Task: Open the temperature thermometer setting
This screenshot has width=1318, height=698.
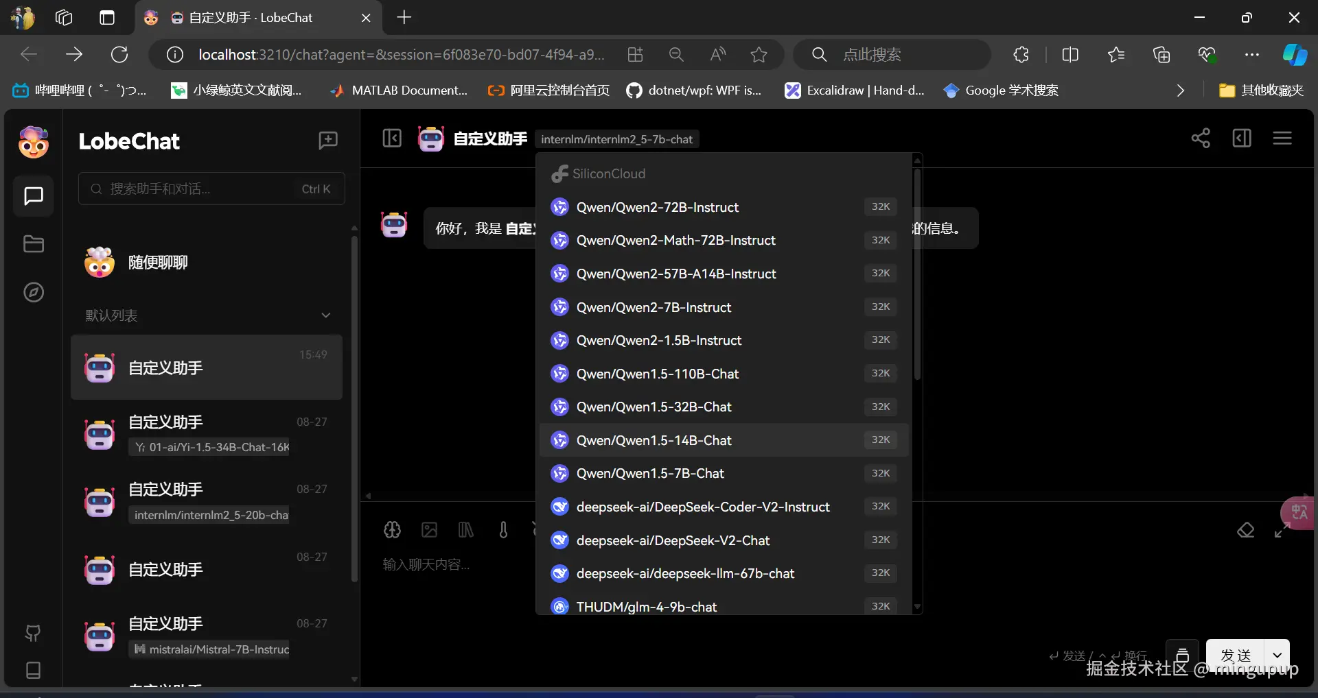Action: click(x=503, y=530)
